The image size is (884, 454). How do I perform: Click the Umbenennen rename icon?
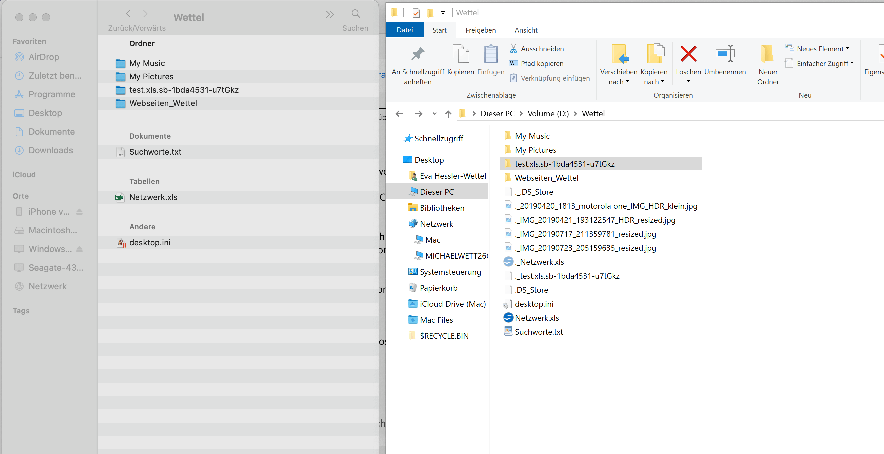pyautogui.click(x=725, y=54)
